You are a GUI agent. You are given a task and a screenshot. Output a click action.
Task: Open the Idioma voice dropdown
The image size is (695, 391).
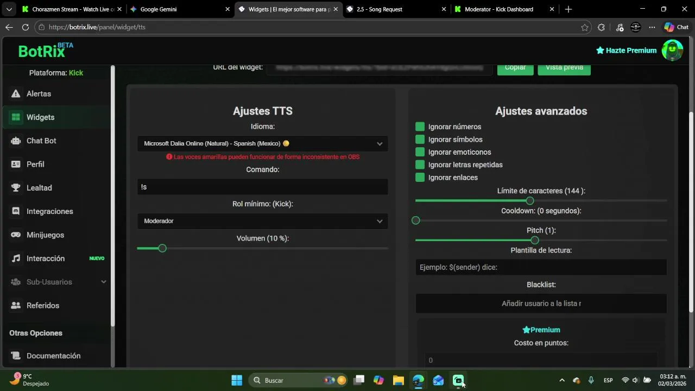[x=262, y=143]
